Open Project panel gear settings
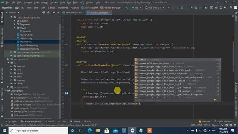The width and height of the screenshot is (238, 134). pyautogui.click(x=54, y=12)
